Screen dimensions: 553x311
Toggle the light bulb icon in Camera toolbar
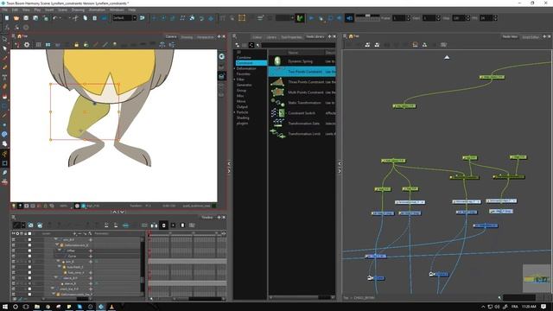click(115, 45)
